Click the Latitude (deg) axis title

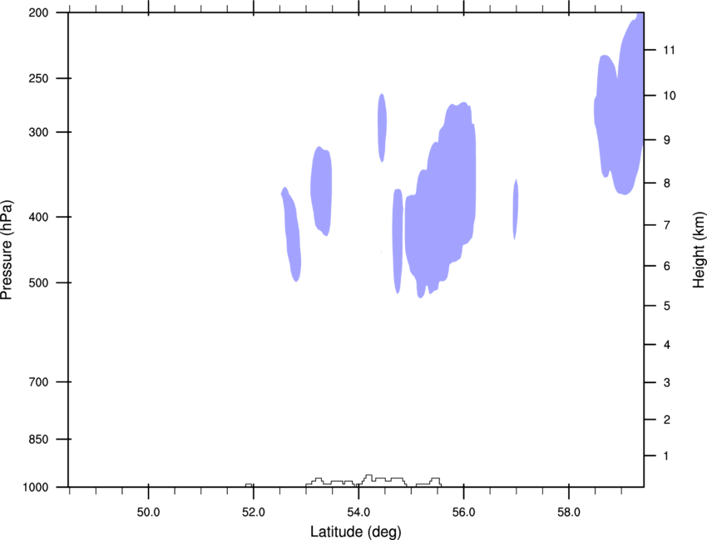point(356,532)
